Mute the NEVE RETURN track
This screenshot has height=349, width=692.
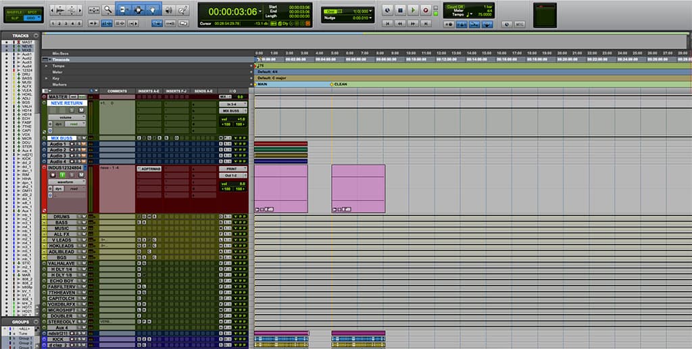tap(81, 110)
